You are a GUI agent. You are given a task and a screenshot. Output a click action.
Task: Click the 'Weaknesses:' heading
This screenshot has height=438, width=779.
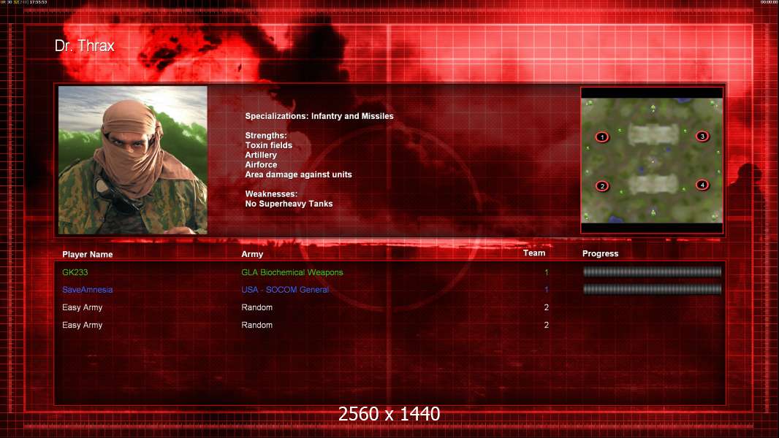[271, 194]
